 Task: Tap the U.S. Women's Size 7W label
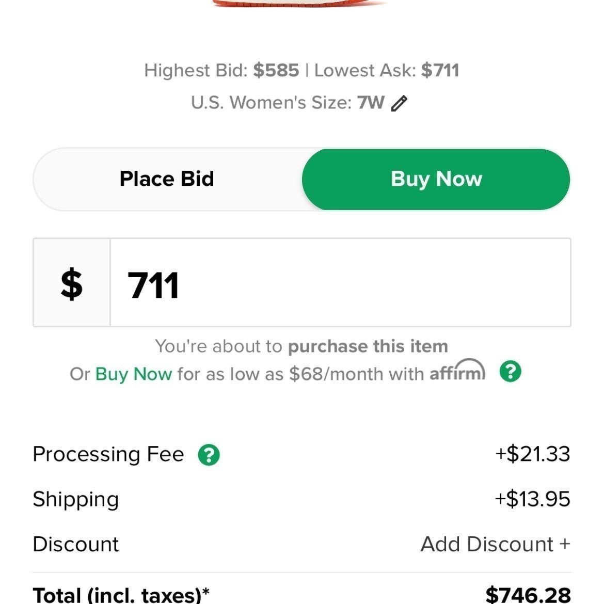pyautogui.click(x=288, y=103)
